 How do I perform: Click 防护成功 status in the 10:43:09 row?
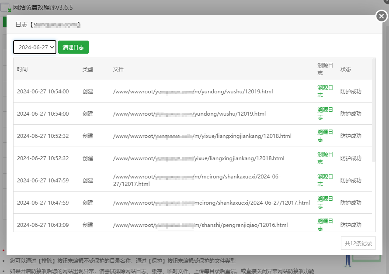coord(351,225)
